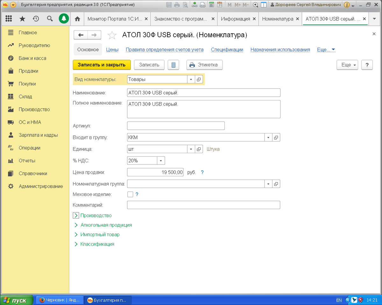Open the Единица open-form icon
Screen dimensions: 382x305
(x=199, y=149)
